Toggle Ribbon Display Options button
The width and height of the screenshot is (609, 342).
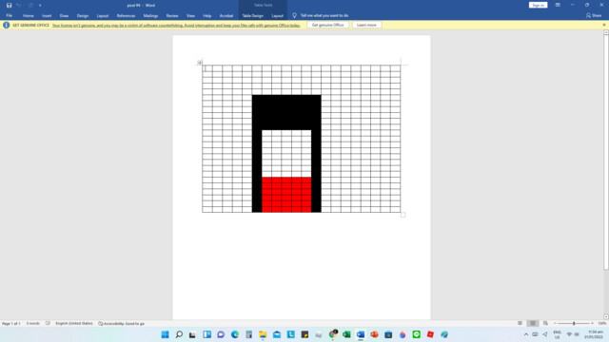[x=558, y=5]
